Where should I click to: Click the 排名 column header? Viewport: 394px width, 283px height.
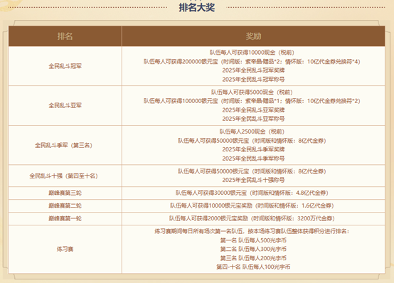click(65, 36)
